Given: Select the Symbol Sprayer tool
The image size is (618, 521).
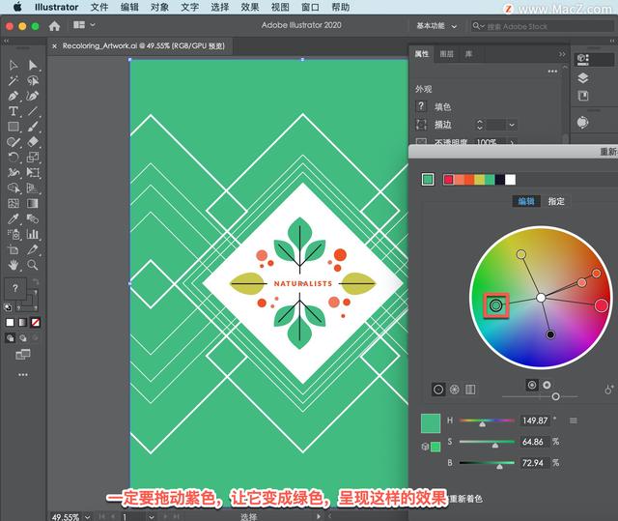Looking at the screenshot, I should click(x=13, y=234).
